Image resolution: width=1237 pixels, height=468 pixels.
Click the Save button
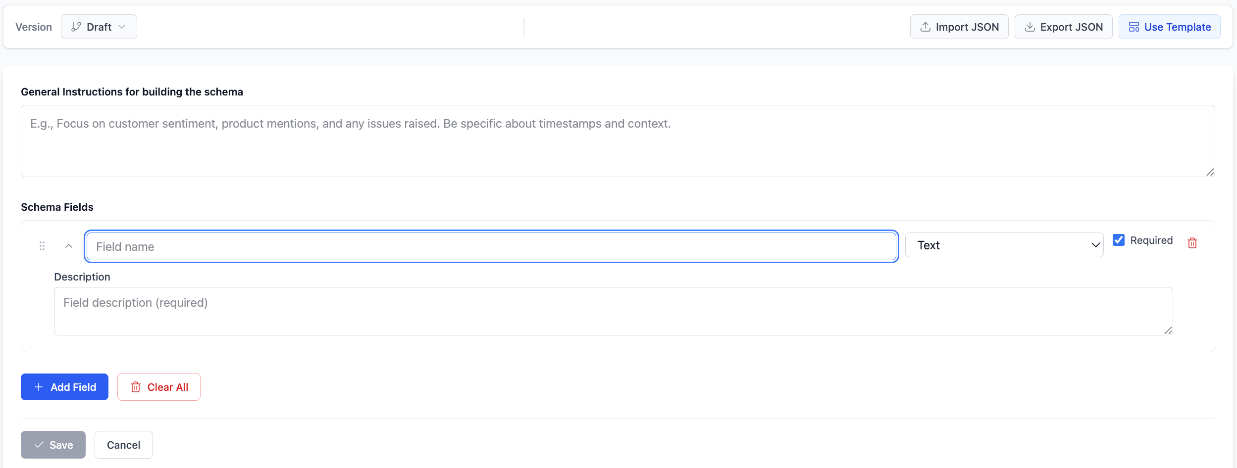[53, 445]
